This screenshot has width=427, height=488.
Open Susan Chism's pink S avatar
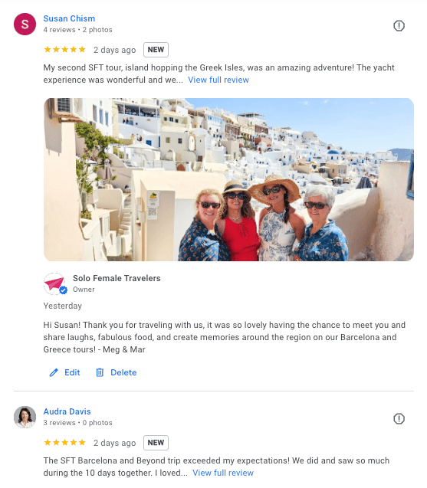pos(25,24)
